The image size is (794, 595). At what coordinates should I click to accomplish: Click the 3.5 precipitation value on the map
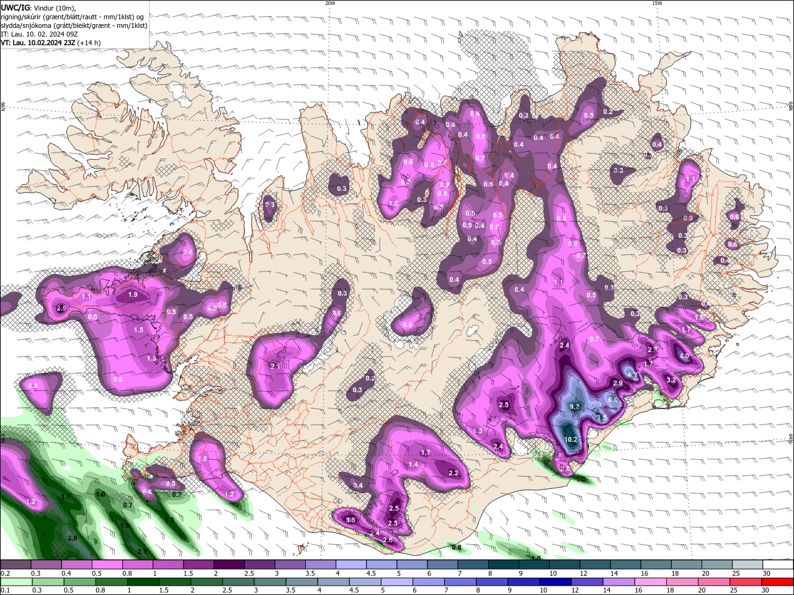350,520
